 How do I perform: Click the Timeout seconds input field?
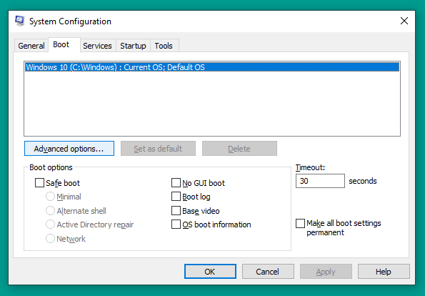coord(320,181)
